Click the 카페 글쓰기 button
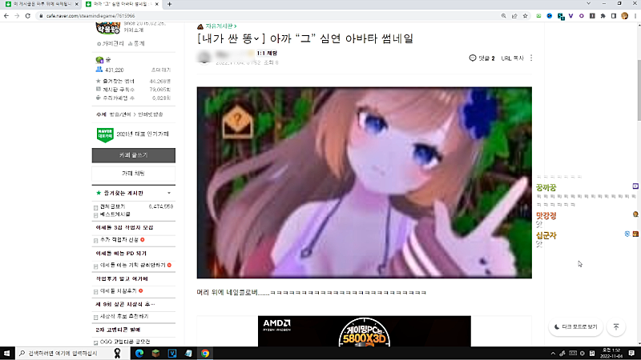Image resolution: width=641 pixels, height=360 pixels. pyautogui.click(x=134, y=155)
